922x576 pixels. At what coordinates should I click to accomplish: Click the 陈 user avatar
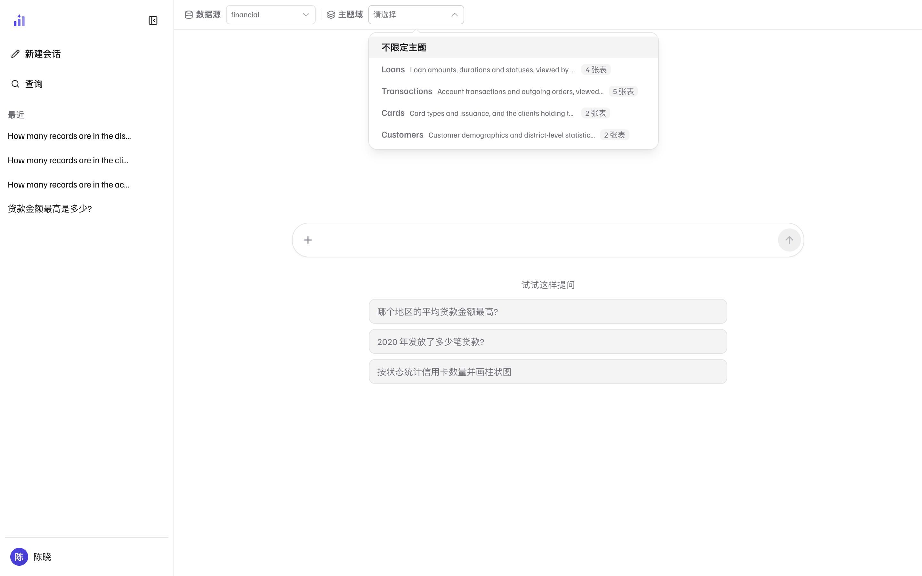pyautogui.click(x=19, y=556)
